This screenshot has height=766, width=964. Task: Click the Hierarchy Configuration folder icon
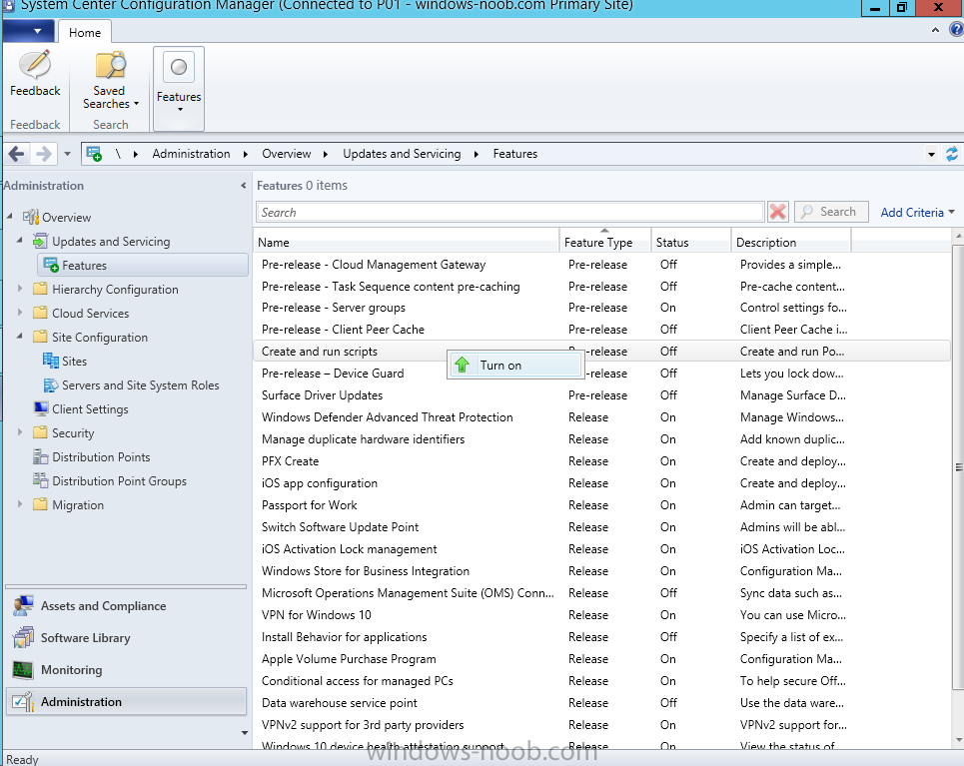pyautogui.click(x=41, y=289)
